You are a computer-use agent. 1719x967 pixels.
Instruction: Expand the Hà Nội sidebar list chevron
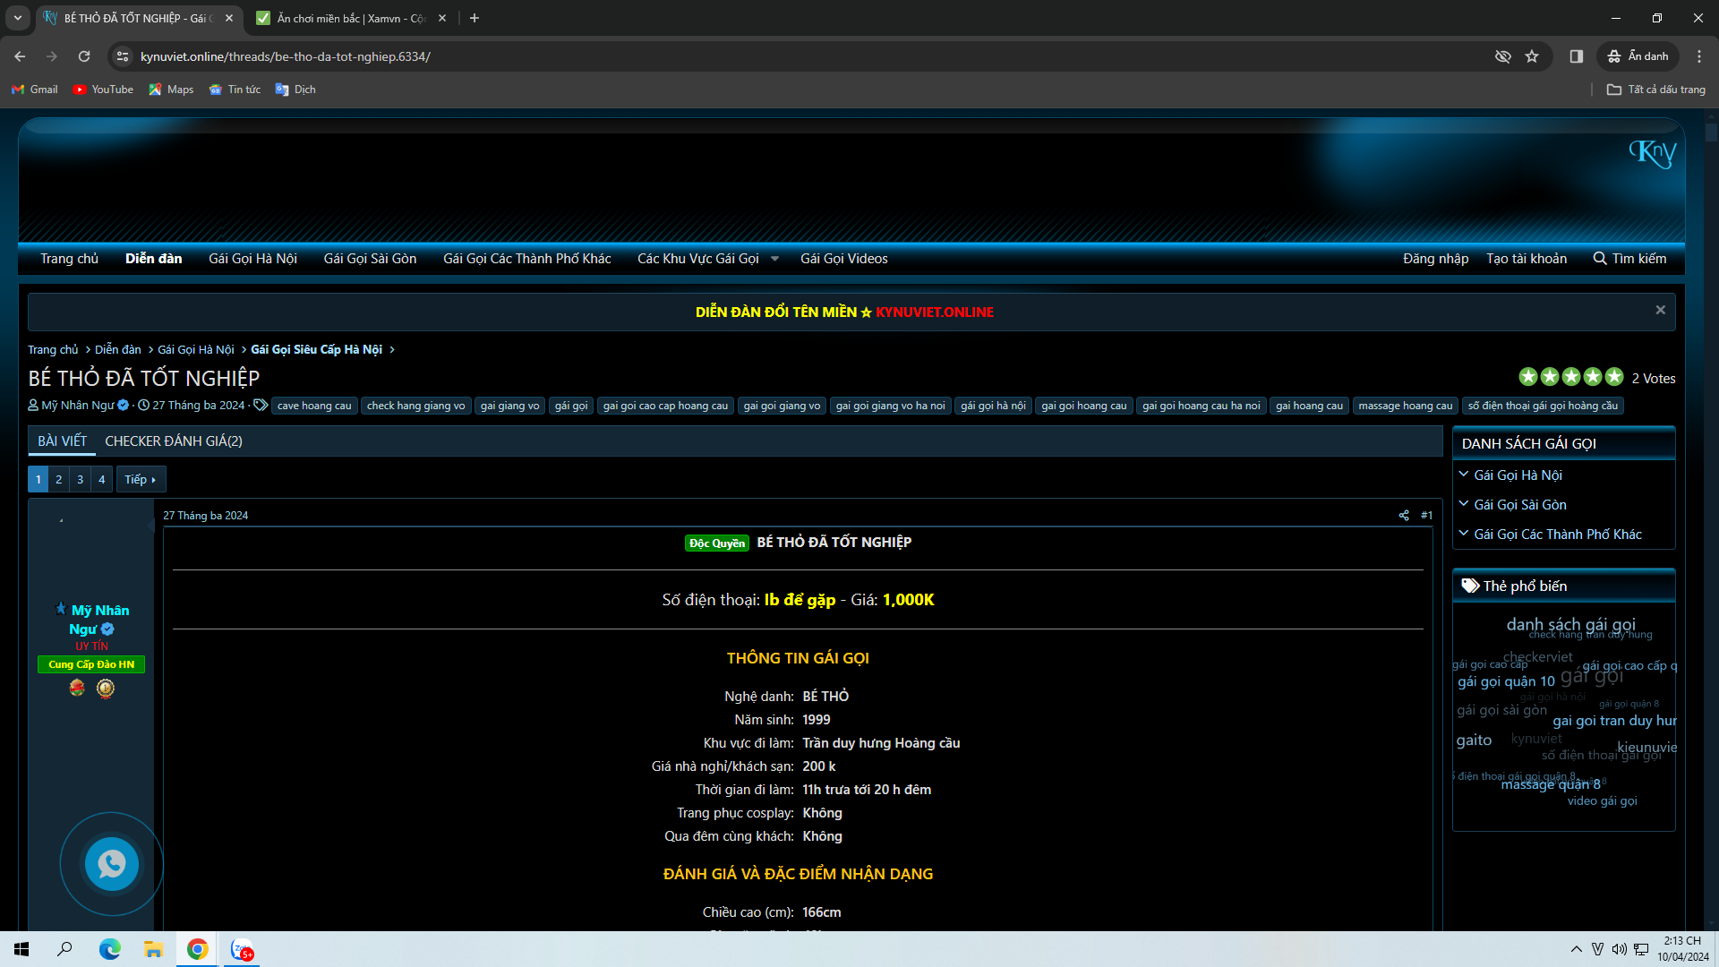[x=1464, y=475]
